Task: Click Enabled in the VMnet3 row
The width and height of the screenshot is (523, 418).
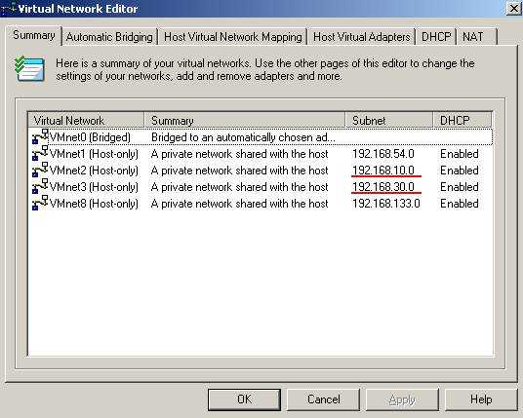Action: (460, 187)
